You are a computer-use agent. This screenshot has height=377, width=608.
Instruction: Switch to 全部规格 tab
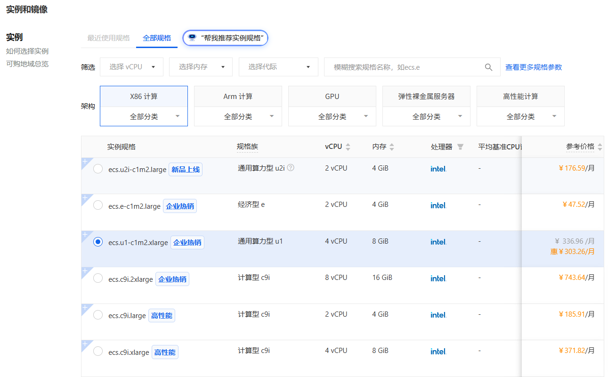point(157,38)
